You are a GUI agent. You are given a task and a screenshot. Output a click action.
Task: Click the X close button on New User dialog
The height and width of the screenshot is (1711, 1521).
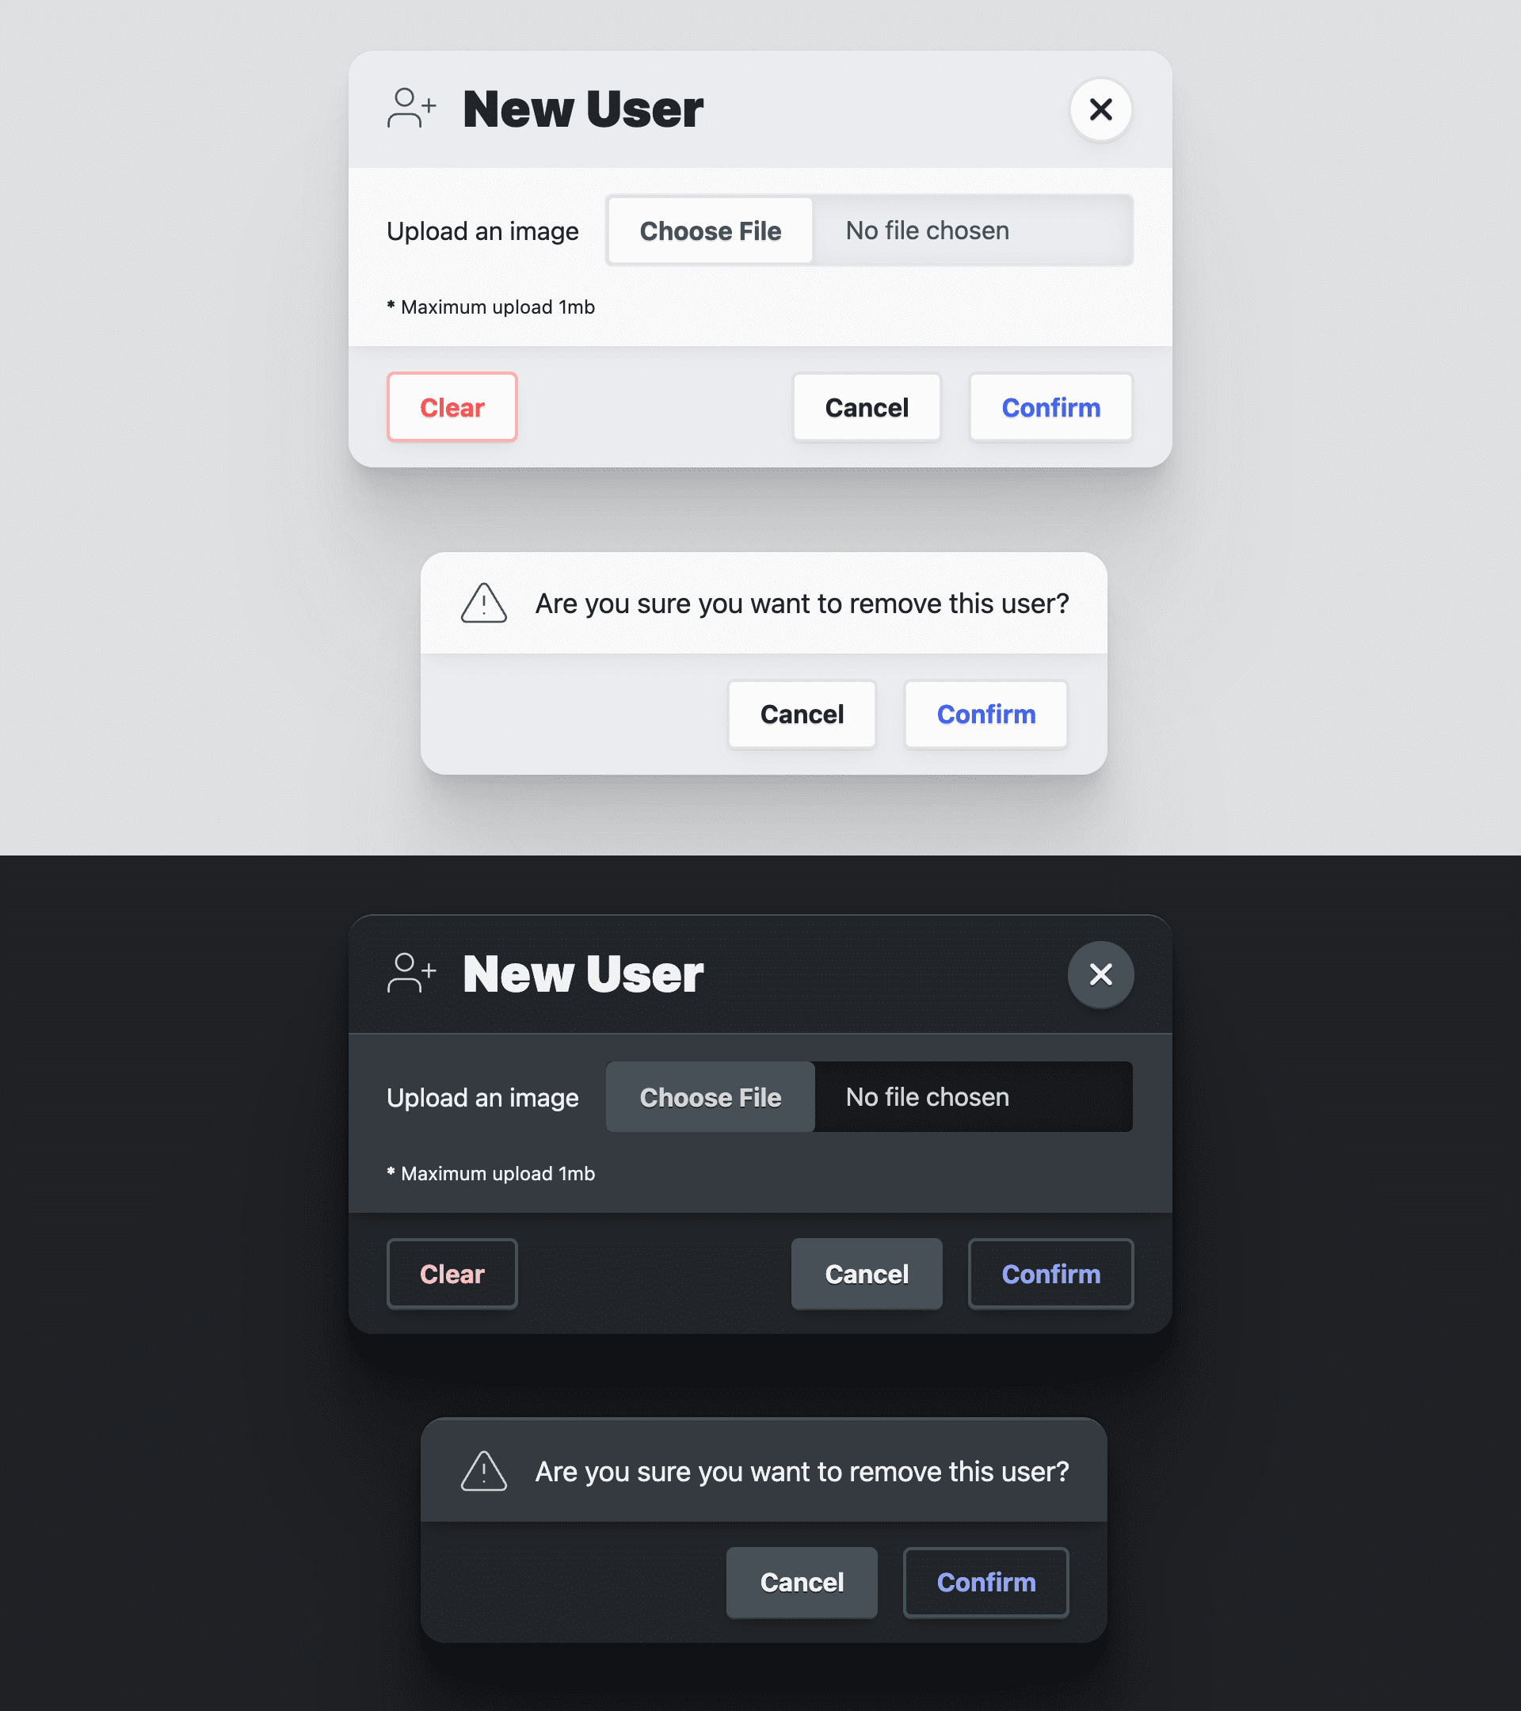pos(1101,109)
